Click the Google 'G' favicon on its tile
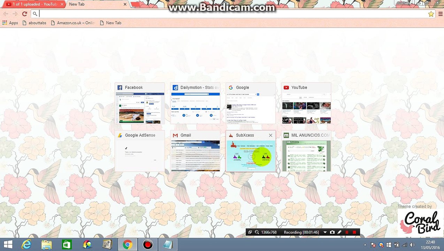The image size is (444, 251). 231,88
